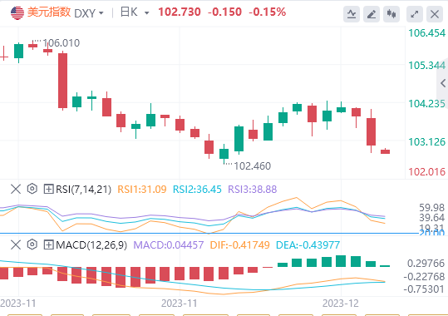Viewport: 448px width, 316px height.
Task: Click the RSI2:36.45 value
Action: click(197, 190)
